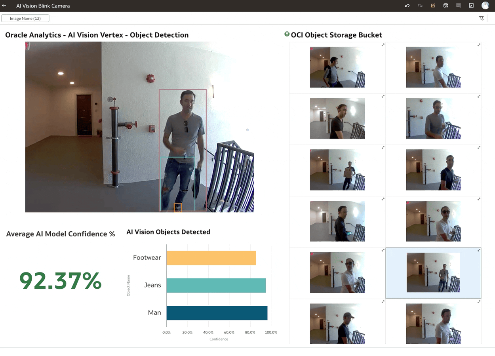
Task: Click the refresh data database icon
Action: (445, 6)
